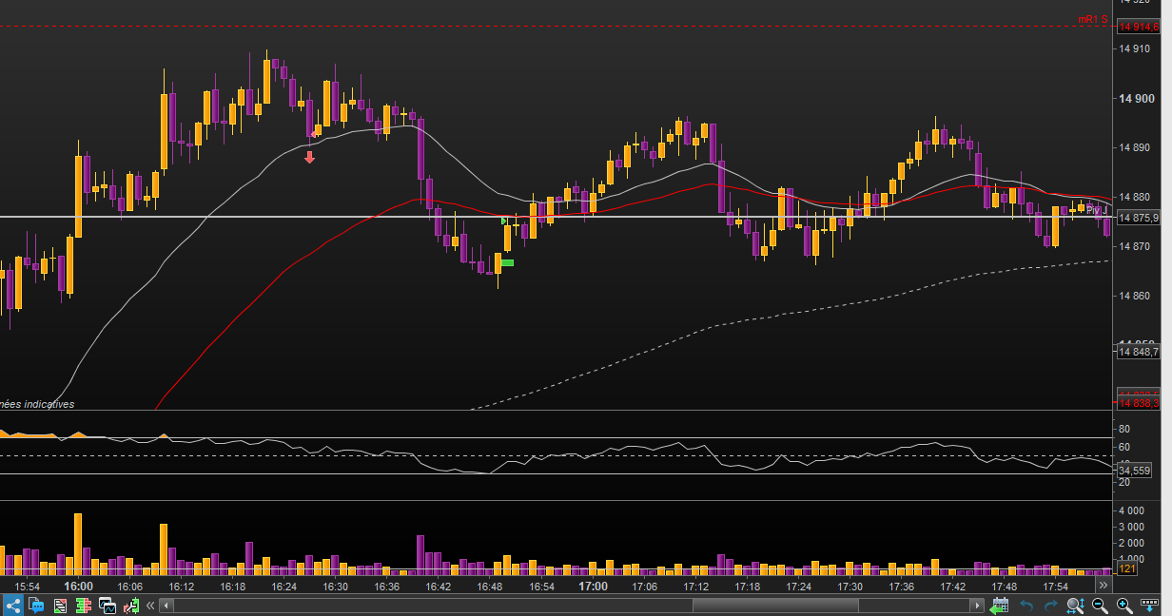Open the order list icon

60,605
